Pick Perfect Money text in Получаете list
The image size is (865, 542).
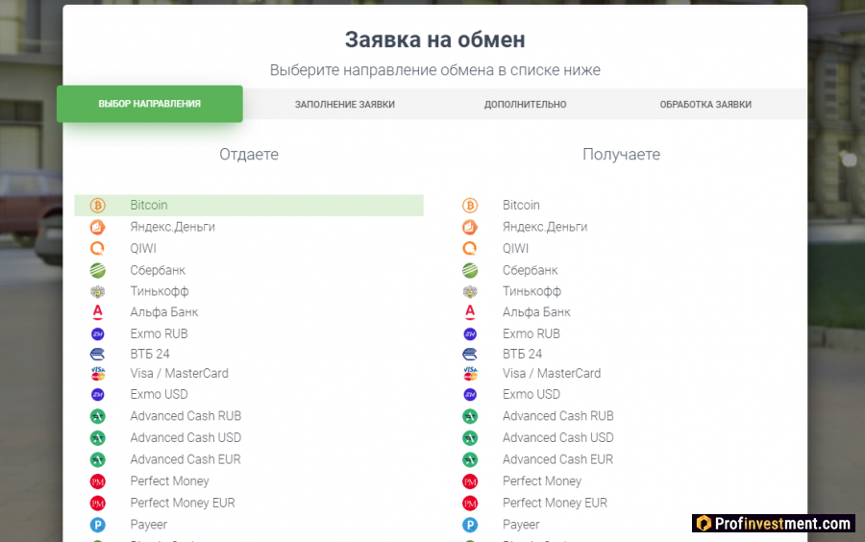click(542, 480)
